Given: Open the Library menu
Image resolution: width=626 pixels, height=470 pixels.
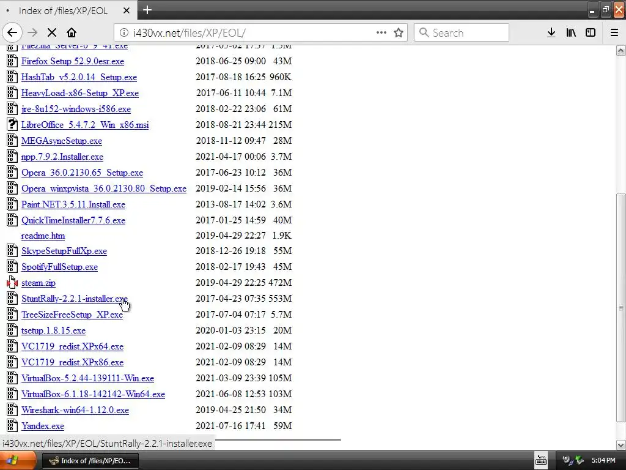Looking at the screenshot, I should coord(571,33).
